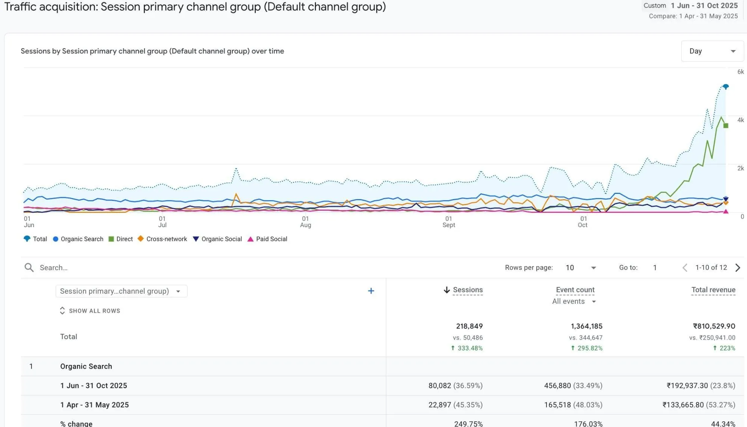Click the 1-10 of 12 pagination text
Image resolution: width=747 pixels, height=427 pixels.
tap(711, 267)
